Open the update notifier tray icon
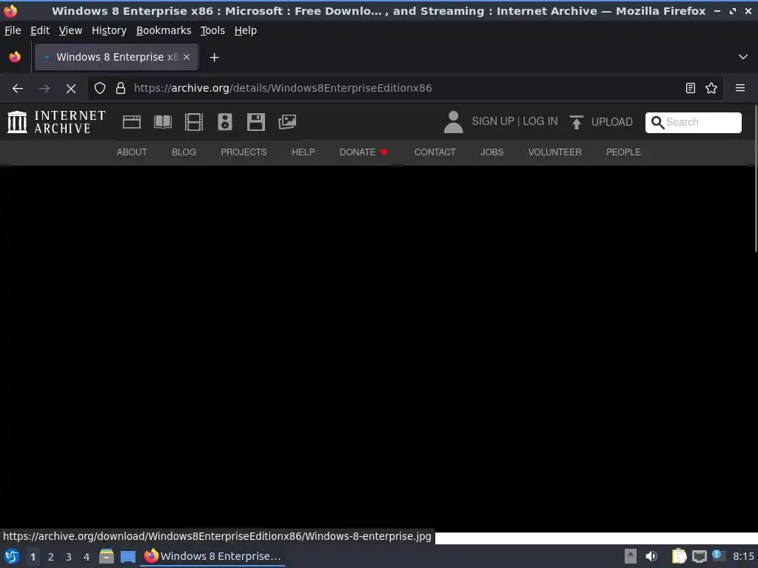The height and width of the screenshot is (568, 758). point(718,556)
